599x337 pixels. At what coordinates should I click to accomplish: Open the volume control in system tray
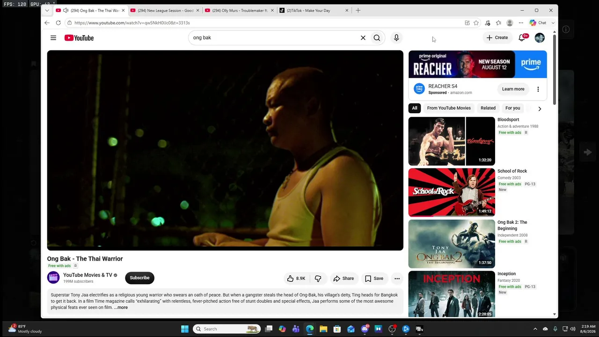[x=572, y=329]
